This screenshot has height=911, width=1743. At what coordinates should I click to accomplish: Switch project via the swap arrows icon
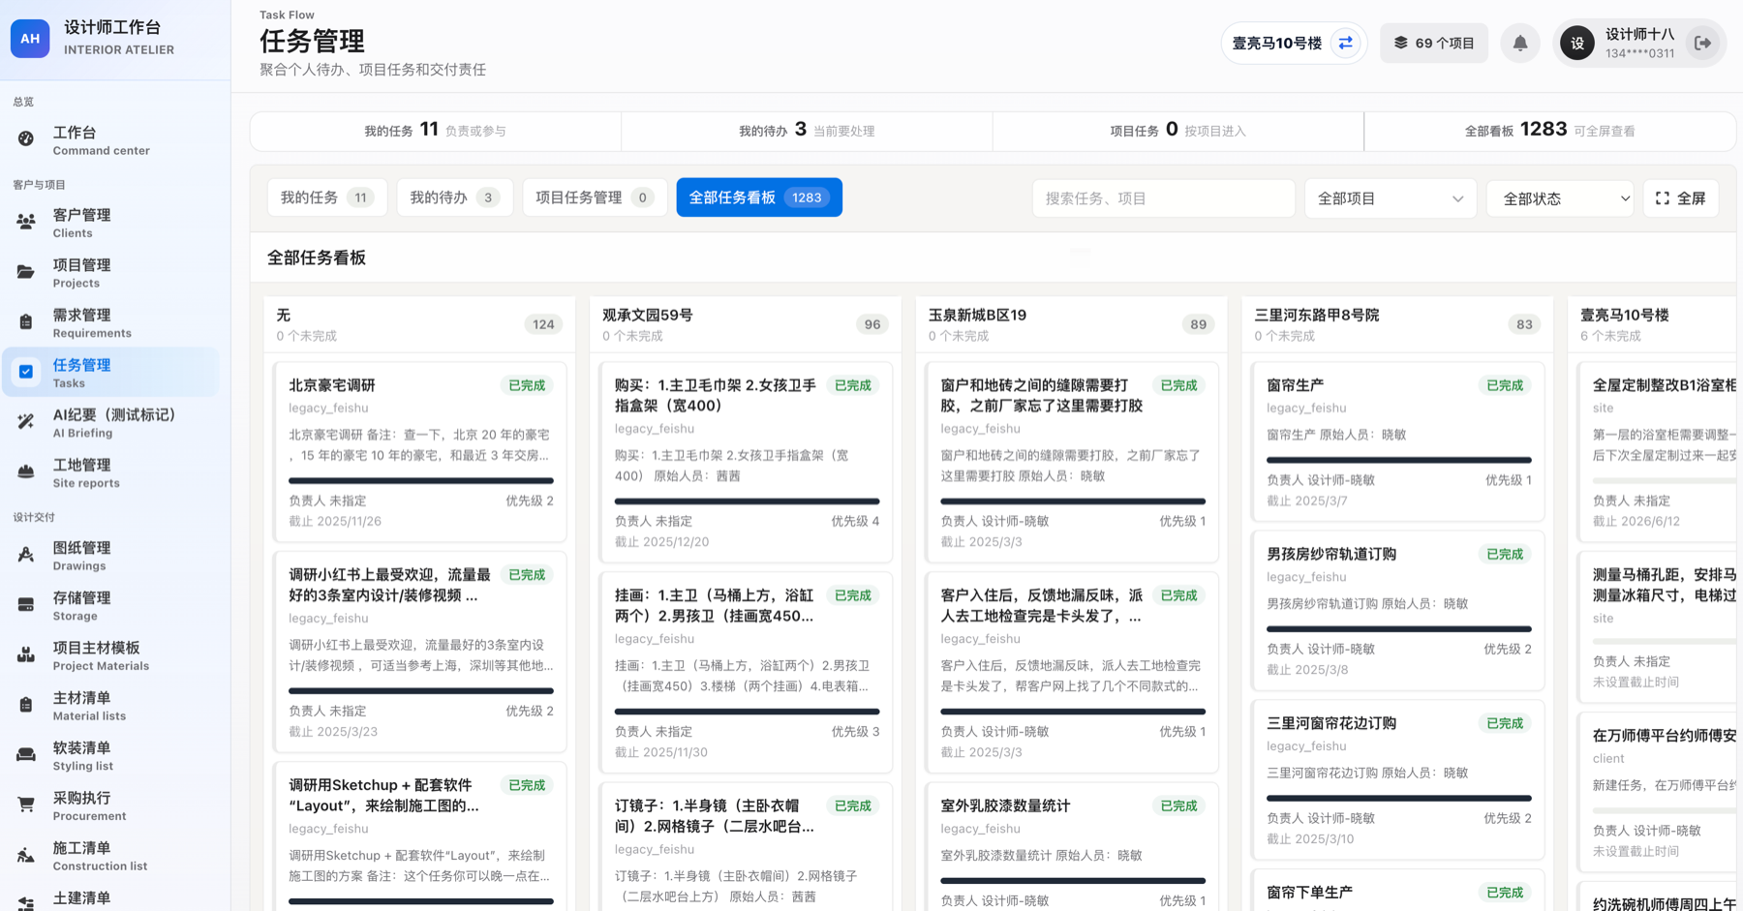click(1345, 44)
